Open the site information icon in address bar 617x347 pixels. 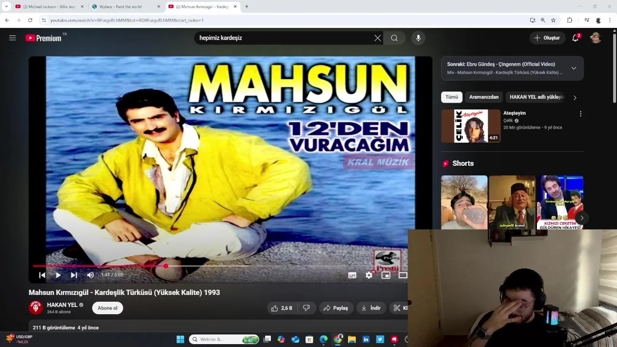tap(43, 20)
